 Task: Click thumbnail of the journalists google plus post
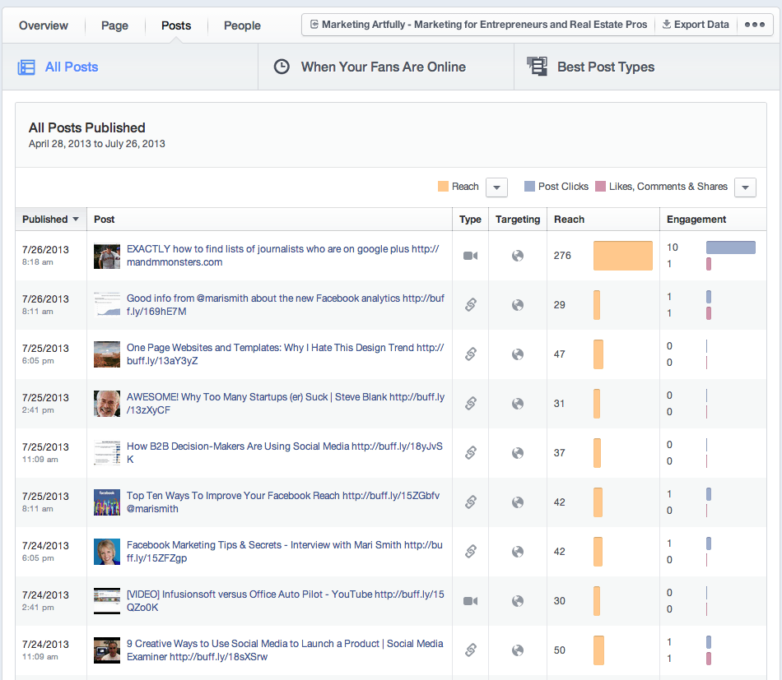pos(107,256)
